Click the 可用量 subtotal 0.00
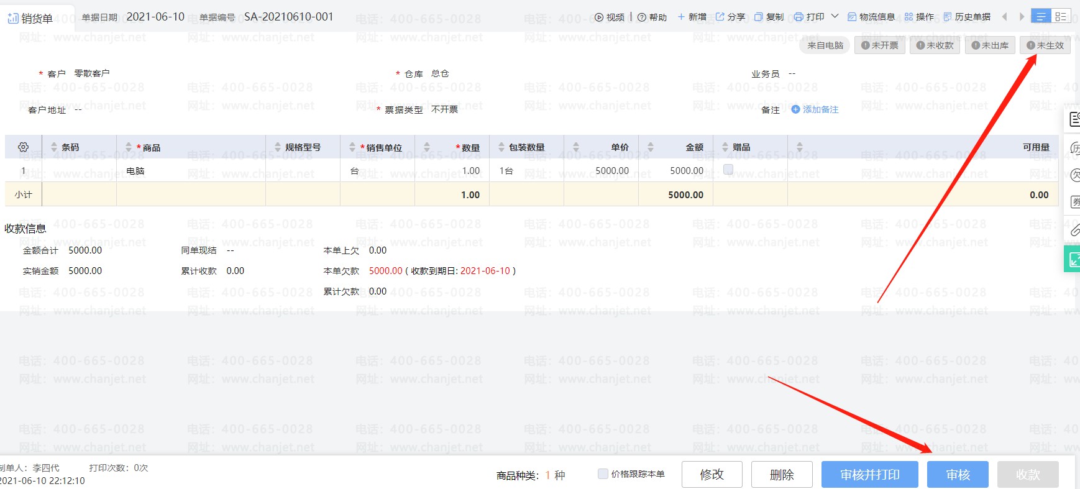Viewport: 1080px width, 489px height. 1039,195
